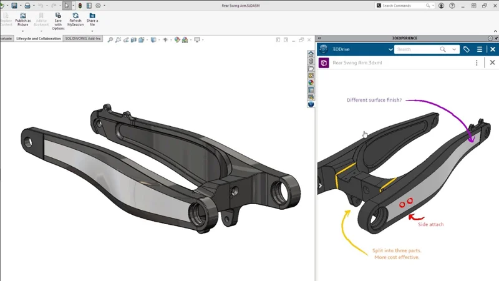The width and height of the screenshot is (499, 281).
Task: Open the Appearances tab in task pane
Action: point(311,82)
